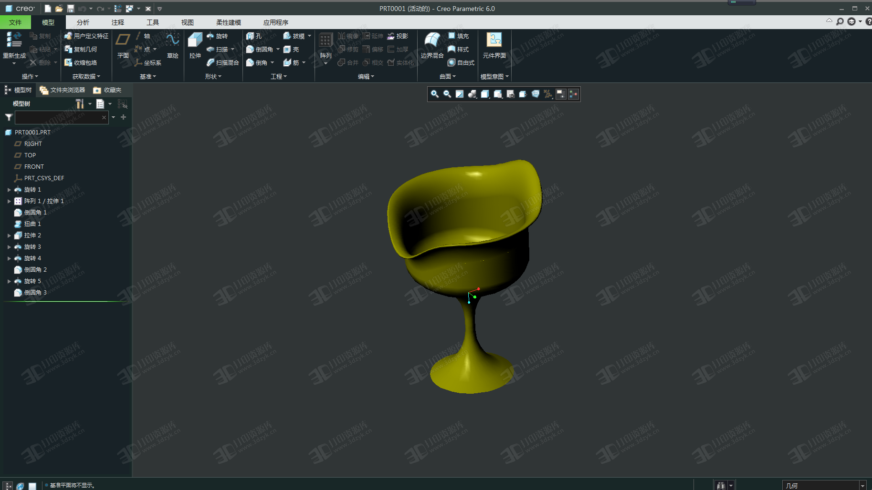872x490 pixels.
Task: Toggle spin center display icon
Action: pos(574,94)
